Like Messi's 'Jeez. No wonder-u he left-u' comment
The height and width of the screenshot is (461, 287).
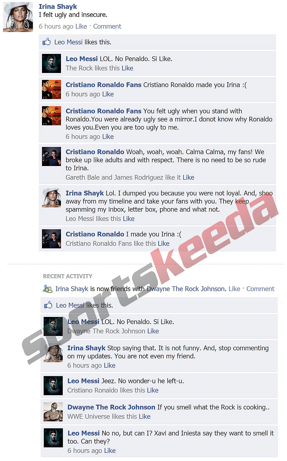(152, 391)
